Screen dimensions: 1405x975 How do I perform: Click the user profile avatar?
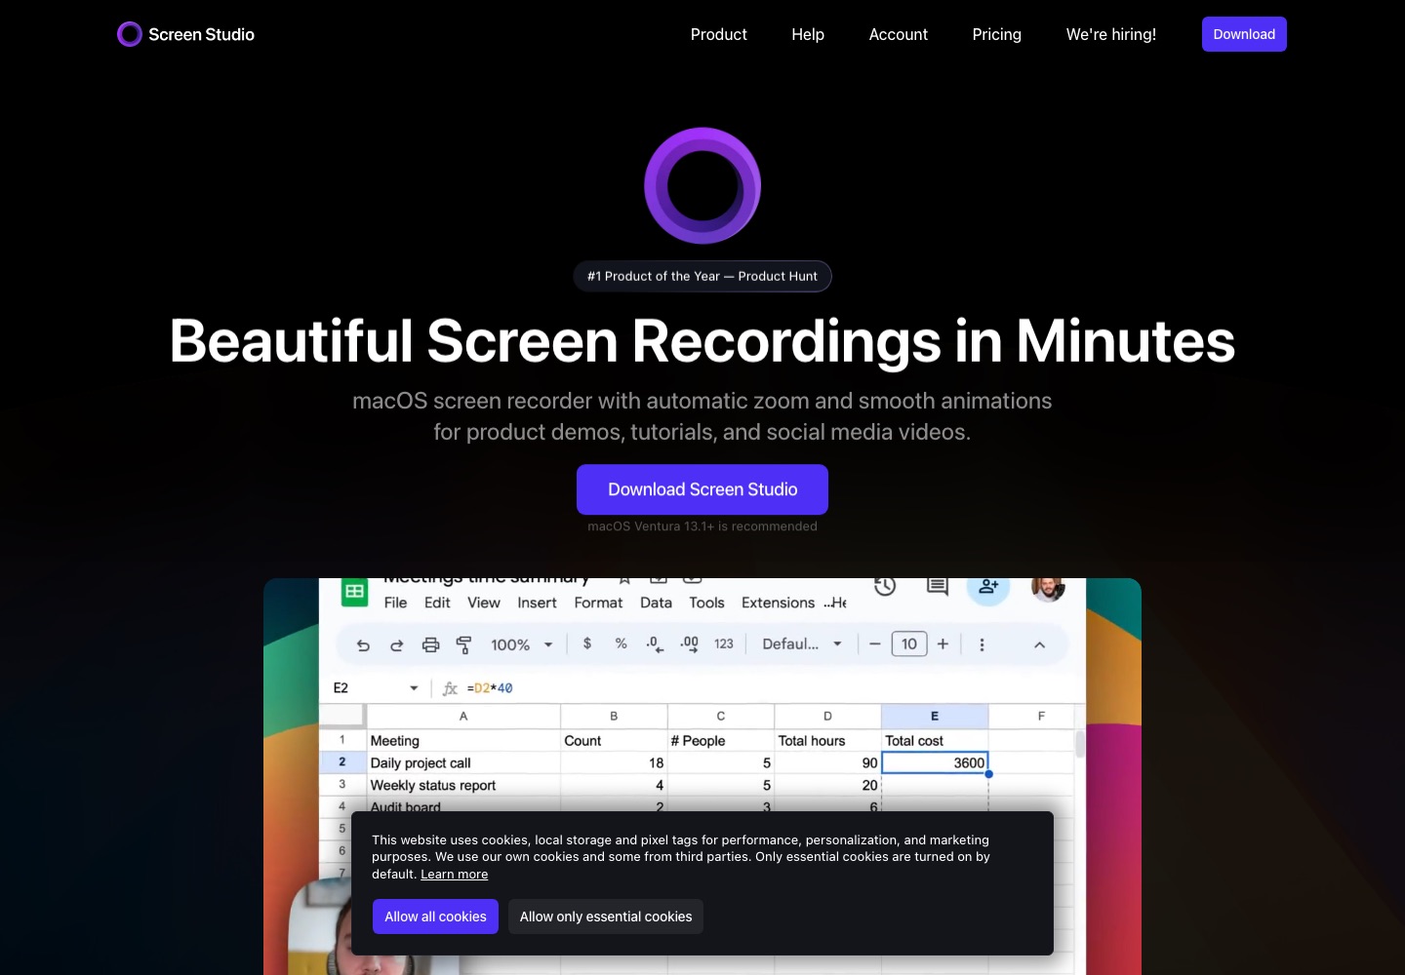click(1048, 588)
